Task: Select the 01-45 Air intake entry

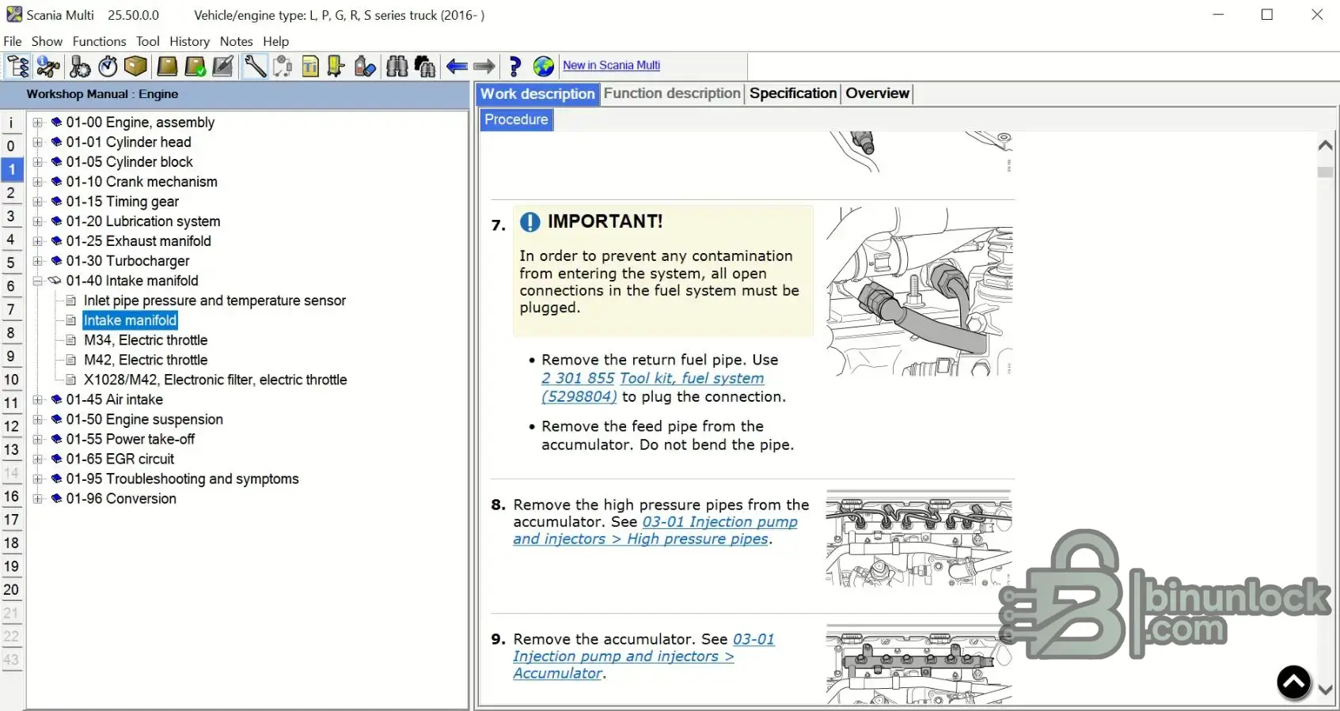Action: pos(114,399)
